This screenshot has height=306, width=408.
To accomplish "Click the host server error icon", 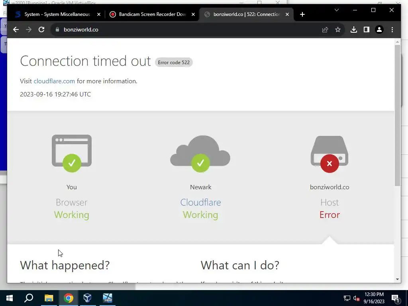I will [x=330, y=154].
